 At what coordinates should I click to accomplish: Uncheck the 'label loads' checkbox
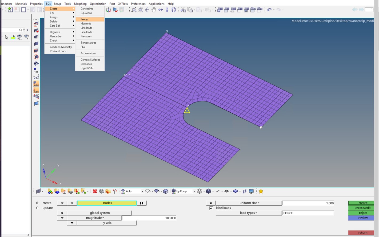click(x=211, y=208)
